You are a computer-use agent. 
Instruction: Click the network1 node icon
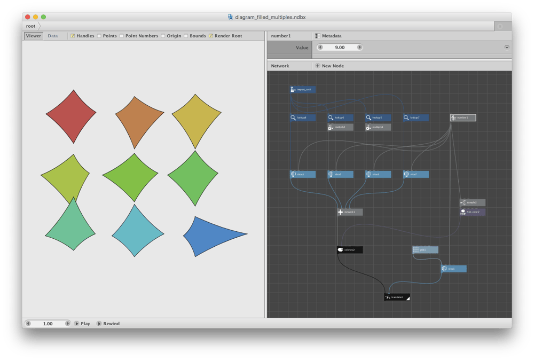(x=340, y=212)
